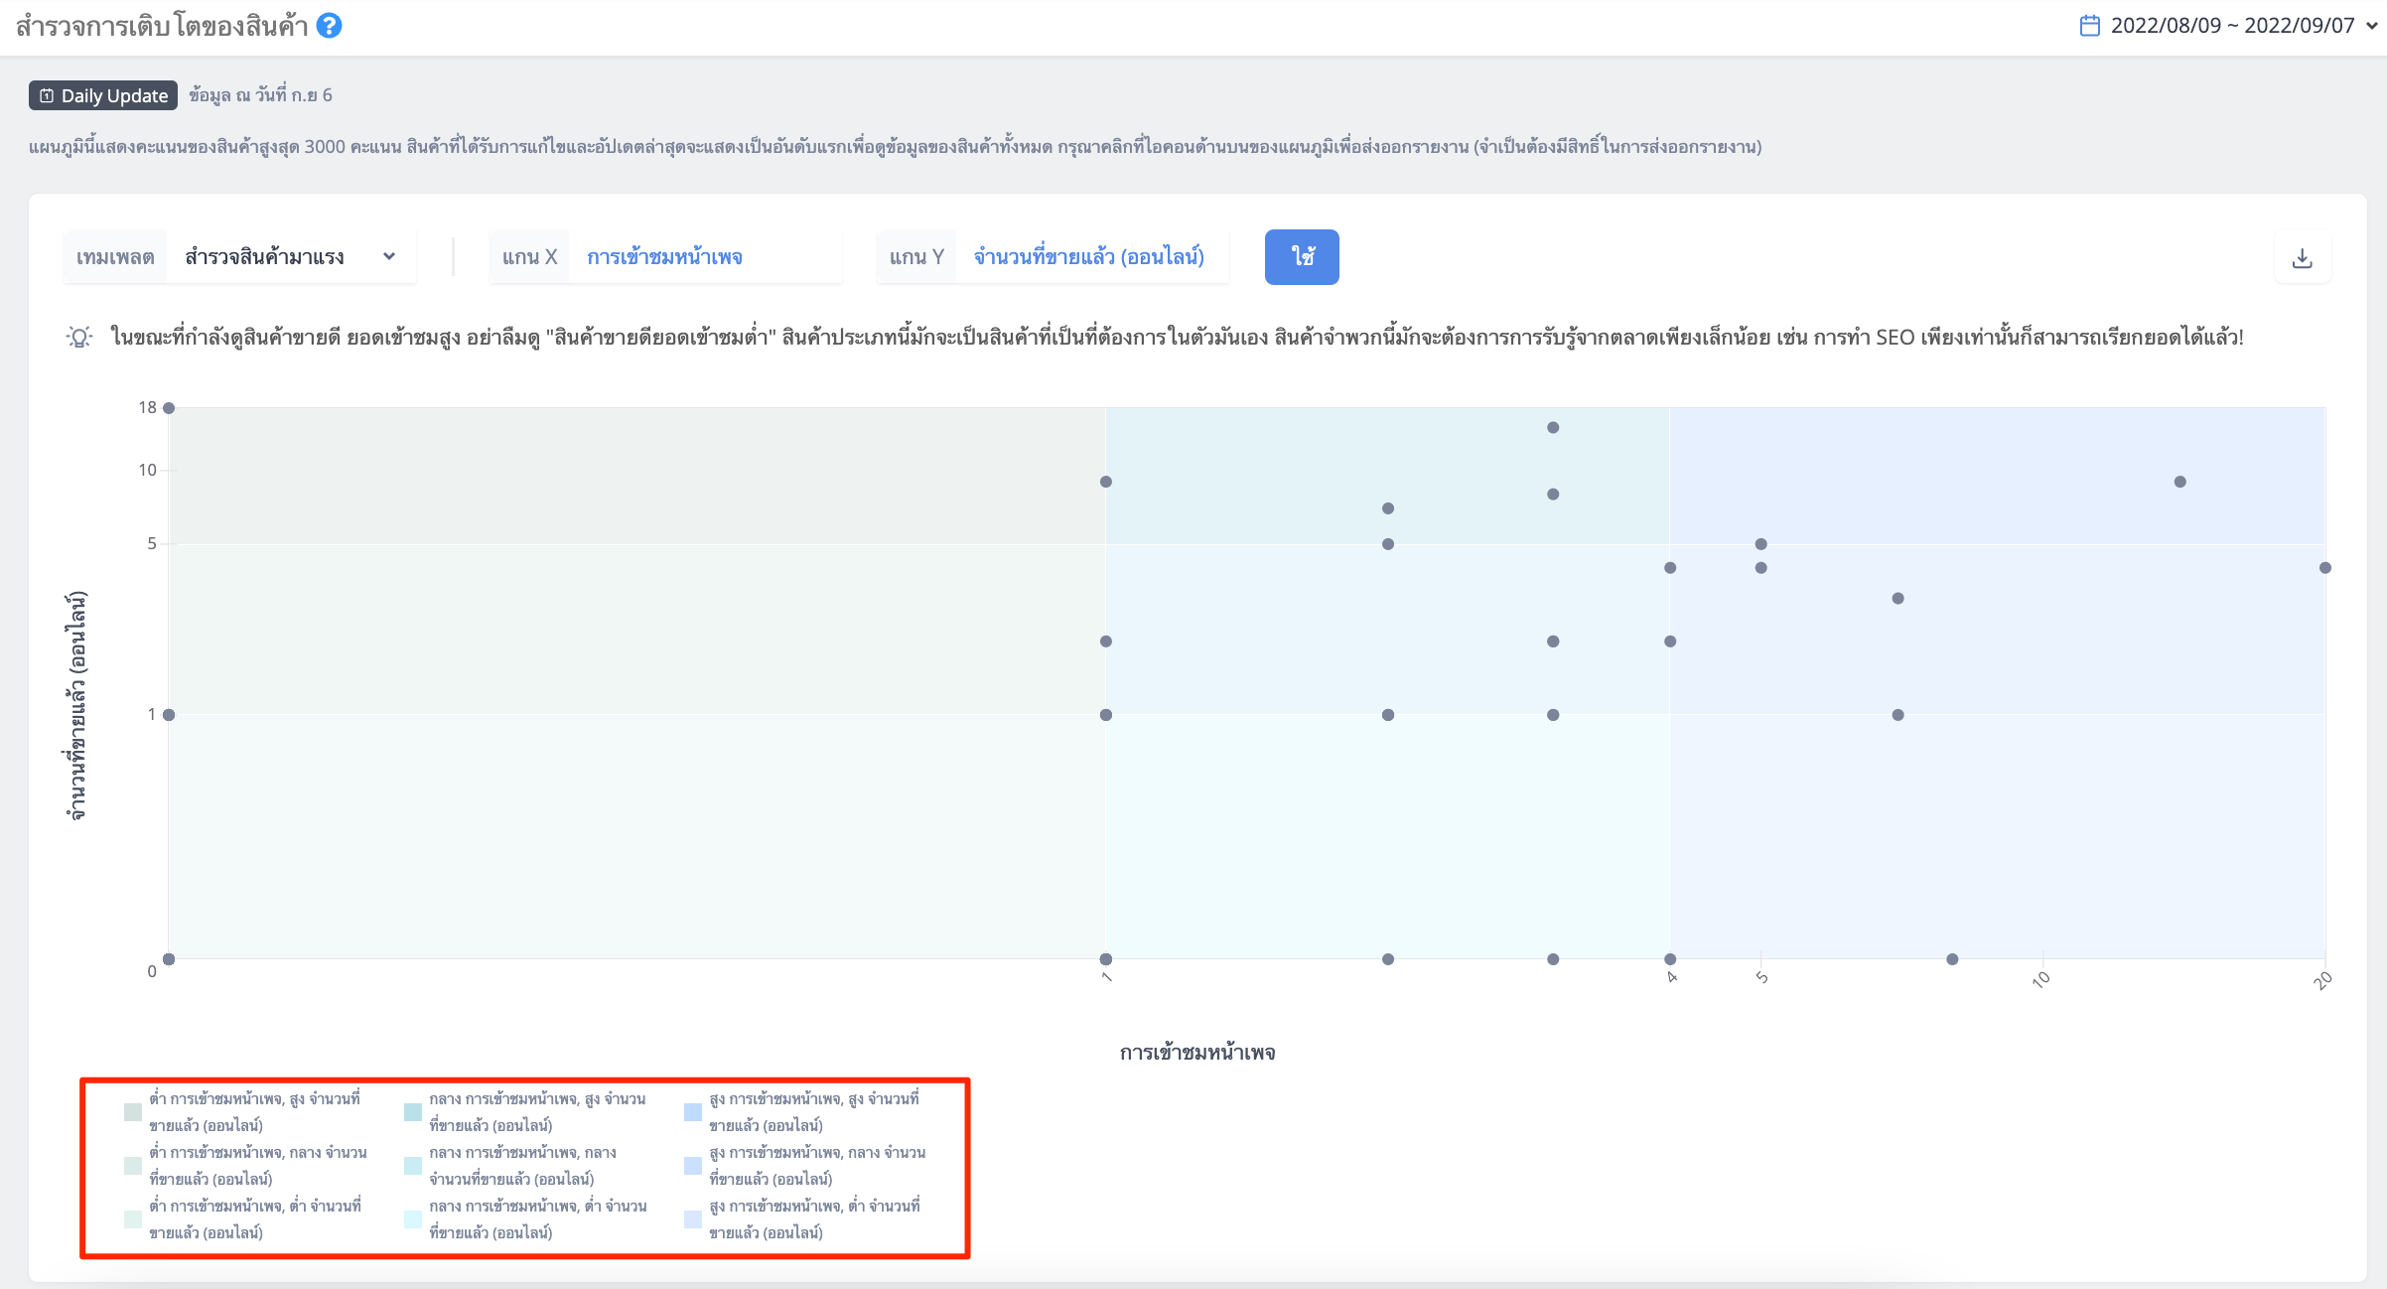This screenshot has width=2387, height=1289.
Task: Open the เทมเพลต template dropdown
Action: point(240,257)
